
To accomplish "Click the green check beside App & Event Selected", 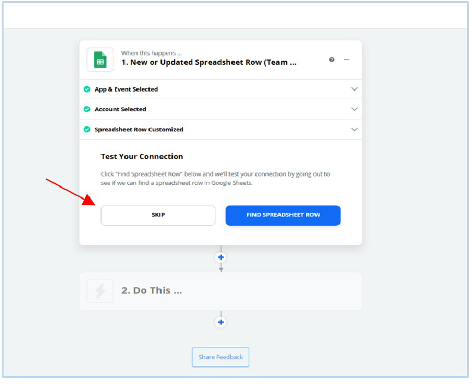I will 87,89.
